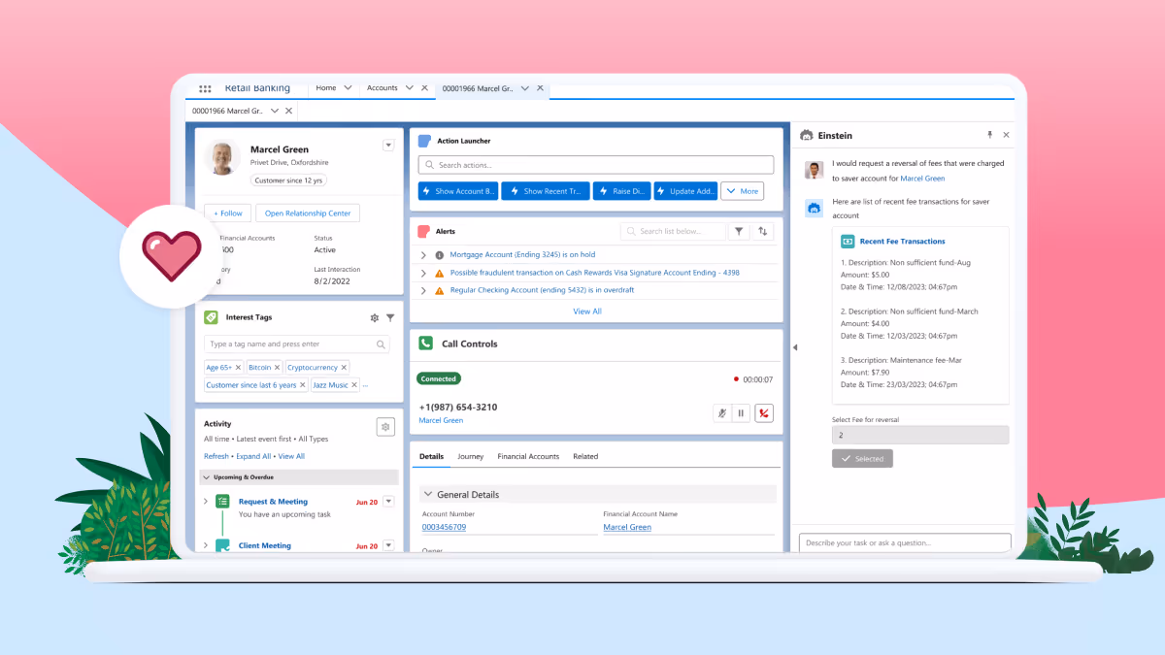Focus the tag name input field
Image resolution: width=1165 pixels, height=655 pixels.
[297, 344]
